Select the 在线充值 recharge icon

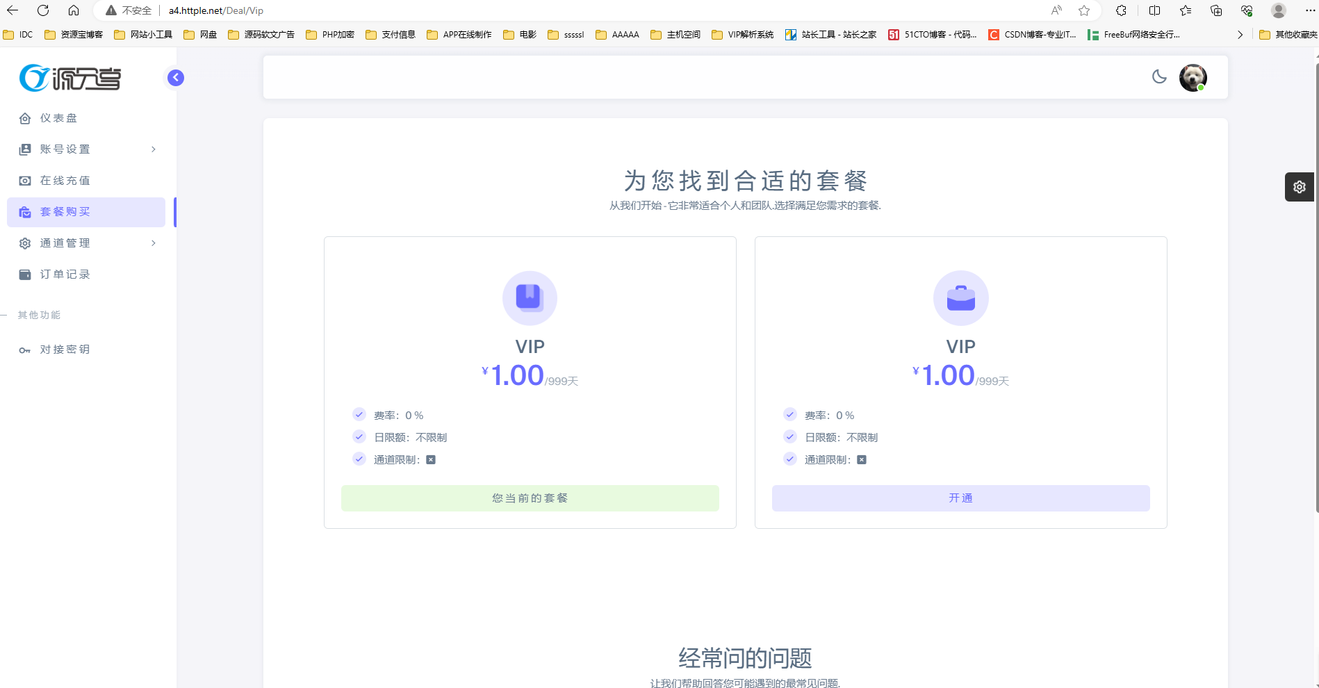point(25,180)
